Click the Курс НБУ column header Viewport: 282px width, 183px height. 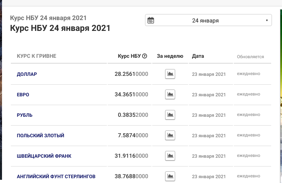click(129, 56)
